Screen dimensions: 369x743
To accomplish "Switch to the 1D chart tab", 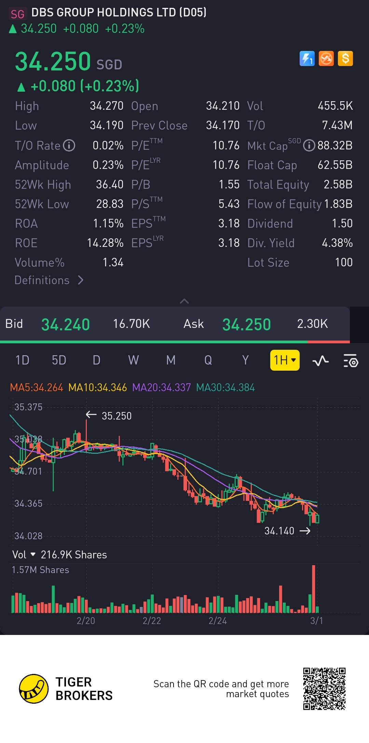I will (x=22, y=360).
